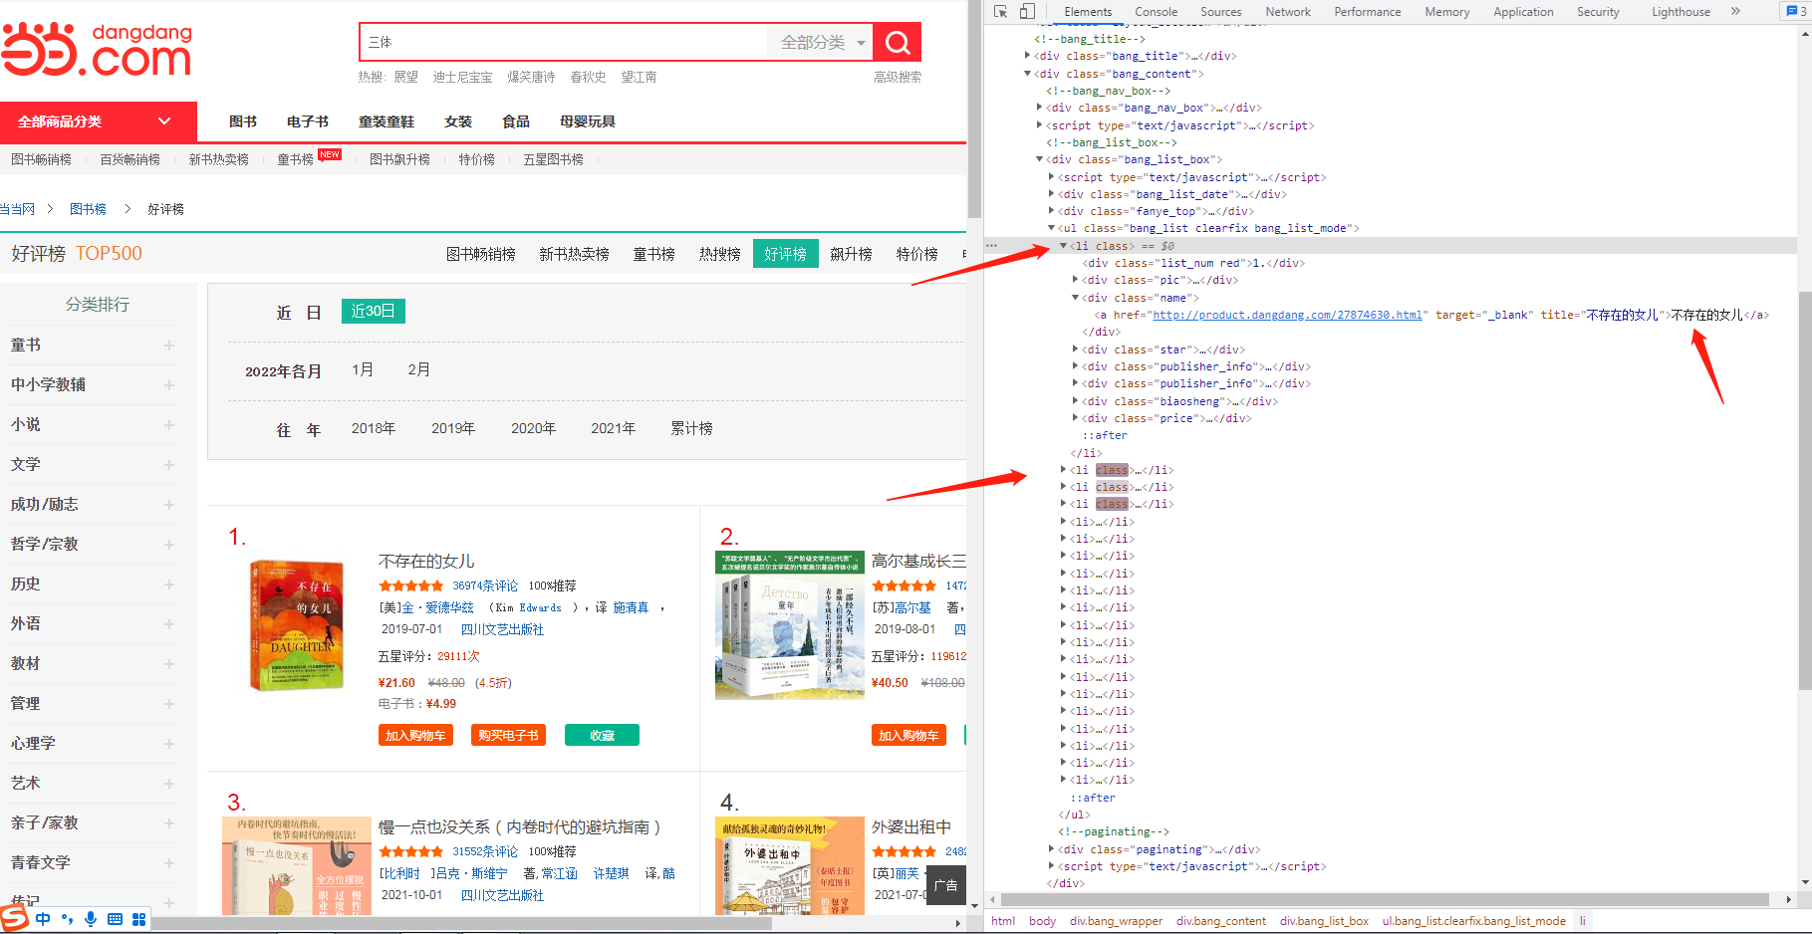Collapse div class="name" node
Image resolution: width=1812 pixels, height=934 pixels.
coord(1075,297)
